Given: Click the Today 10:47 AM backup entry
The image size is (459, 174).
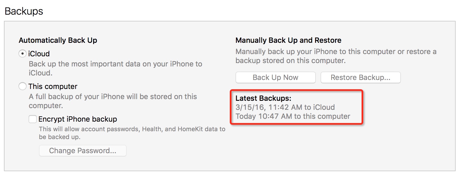Looking at the screenshot, I should pyautogui.click(x=293, y=116).
